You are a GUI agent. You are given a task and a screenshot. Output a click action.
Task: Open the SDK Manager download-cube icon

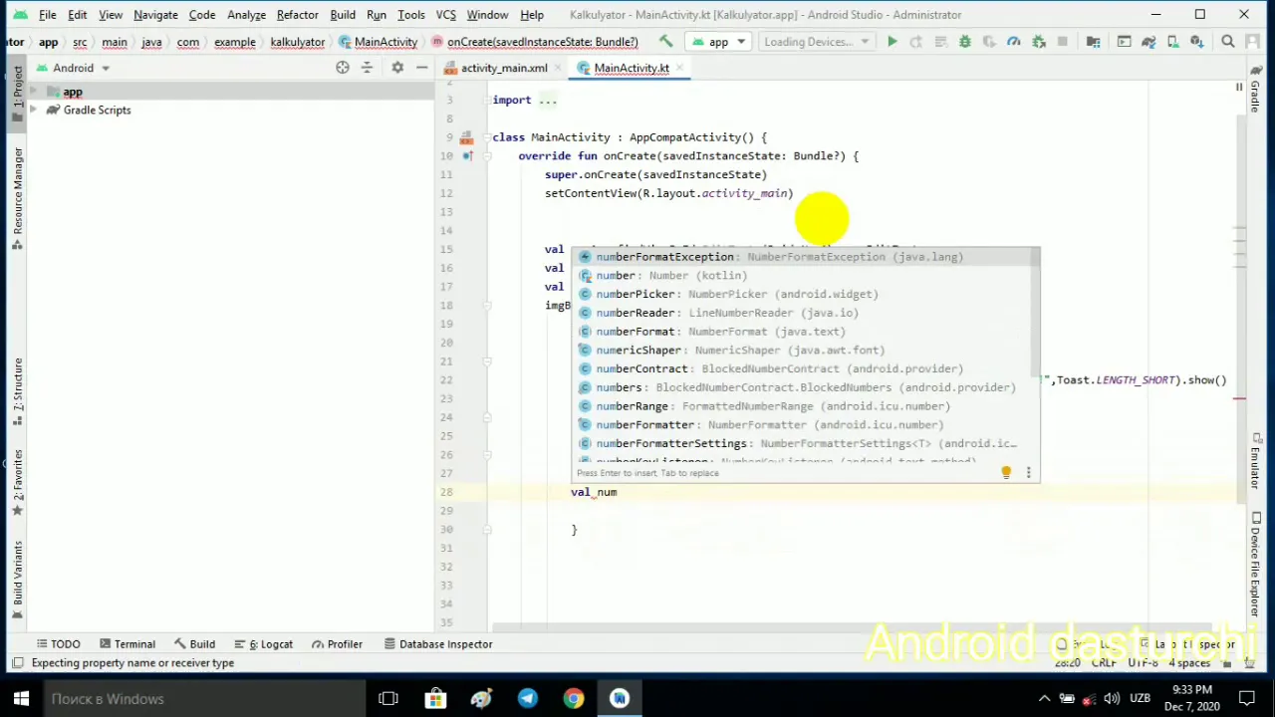coord(1196,42)
